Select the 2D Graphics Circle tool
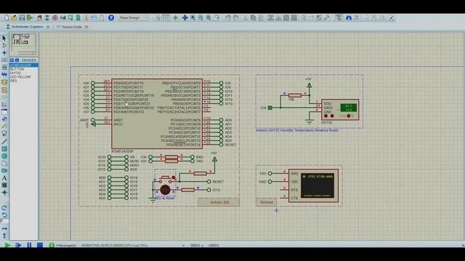The height and width of the screenshot is (261, 465). [4, 156]
